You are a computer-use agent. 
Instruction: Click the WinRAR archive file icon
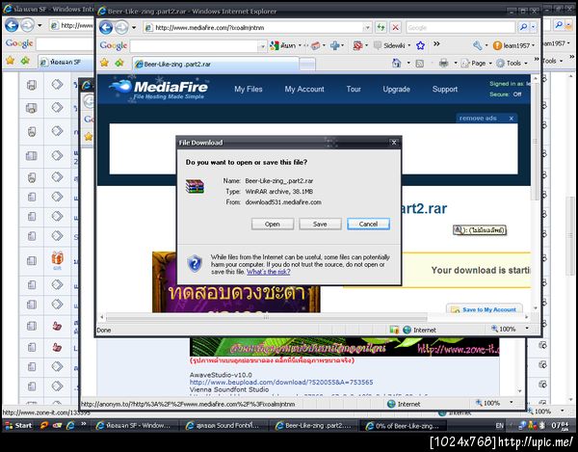click(x=195, y=186)
